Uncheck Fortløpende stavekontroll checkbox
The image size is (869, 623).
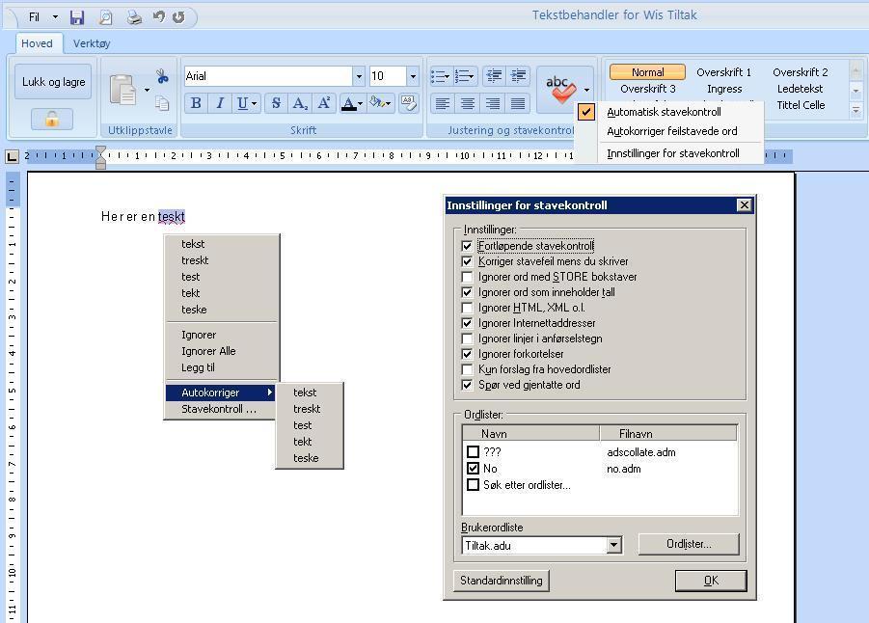click(x=467, y=246)
